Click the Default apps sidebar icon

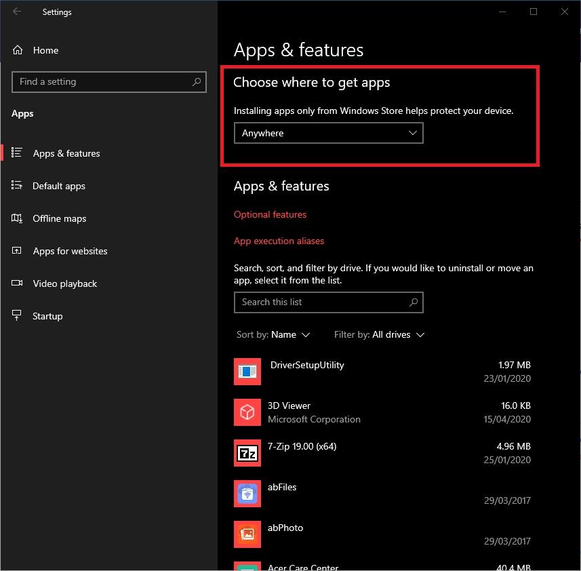pyautogui.click(x=18, y=186)
